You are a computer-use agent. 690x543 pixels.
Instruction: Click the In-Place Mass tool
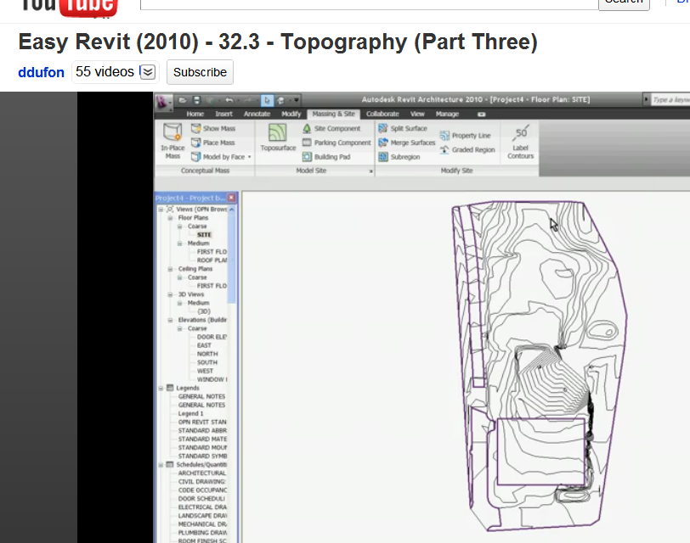(x=172, y=141)
